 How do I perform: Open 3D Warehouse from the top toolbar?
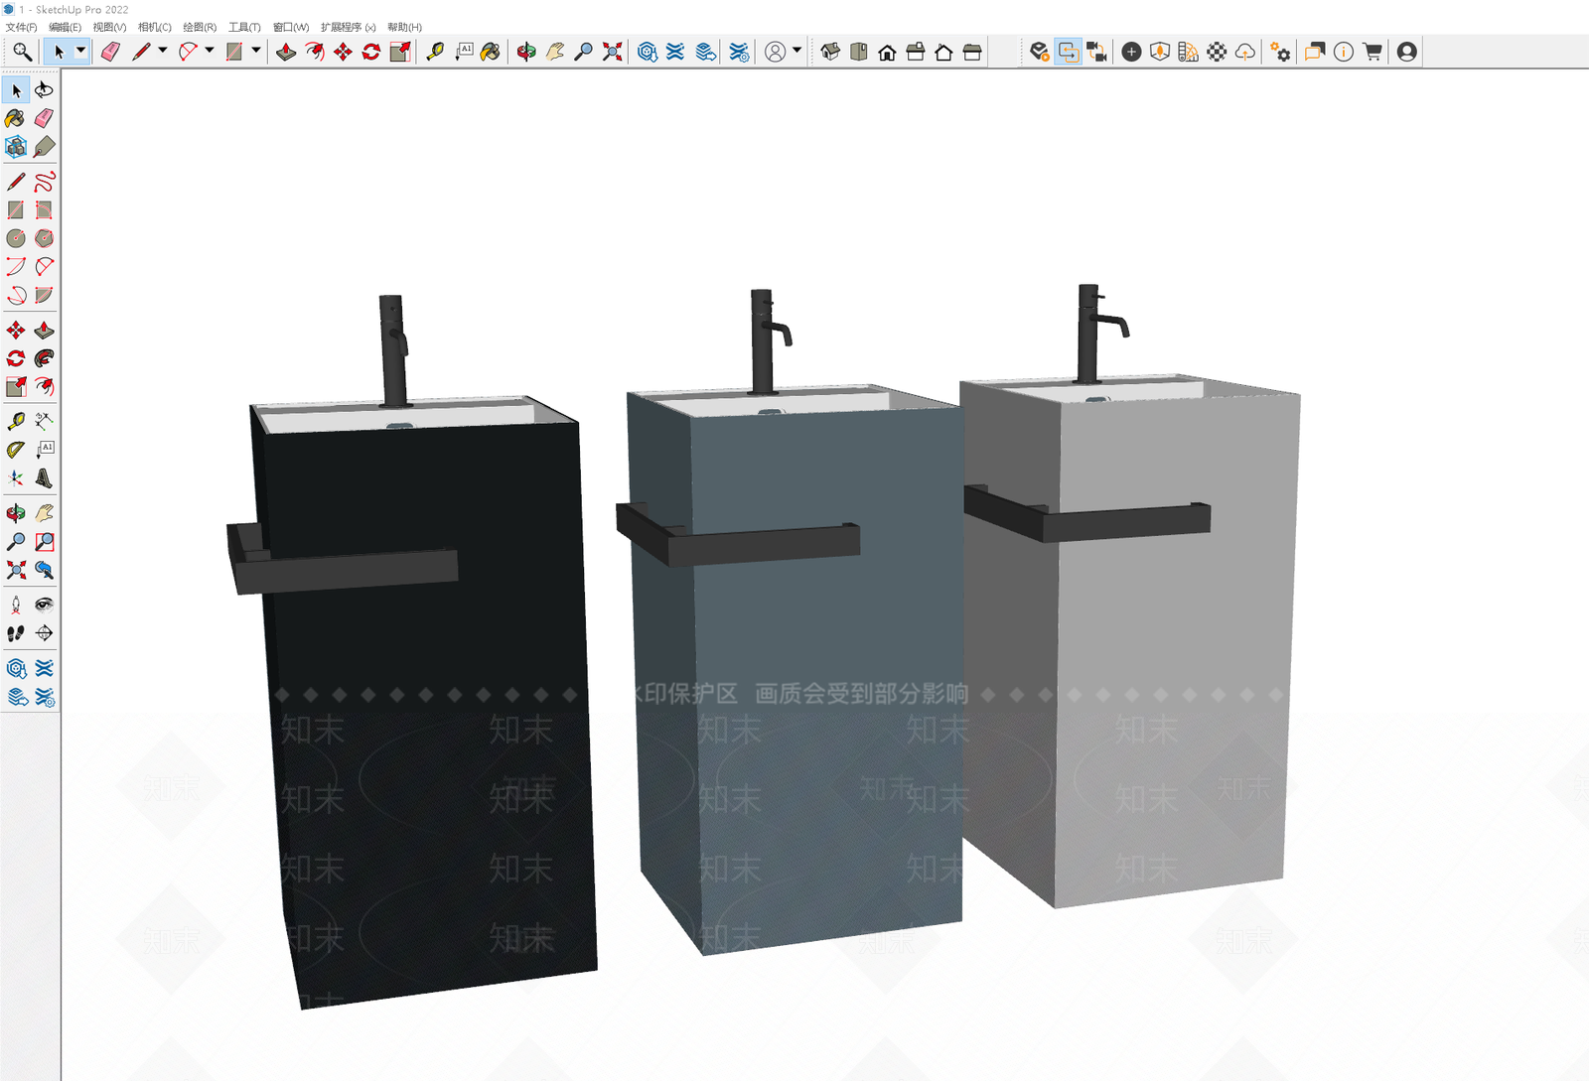[x=648, y=52]
